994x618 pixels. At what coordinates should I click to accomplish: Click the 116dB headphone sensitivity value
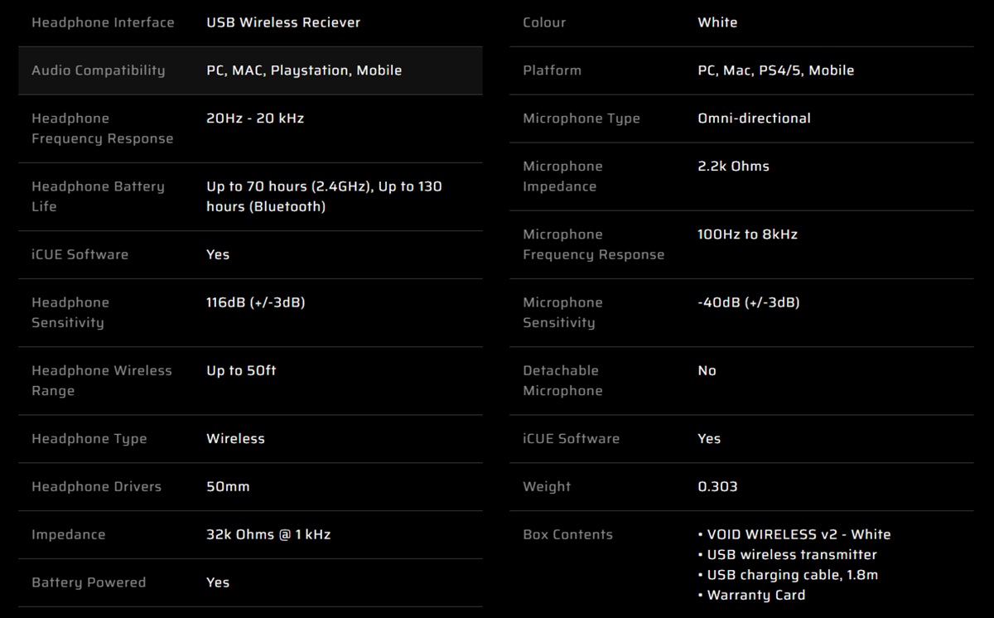click(255, 302)
